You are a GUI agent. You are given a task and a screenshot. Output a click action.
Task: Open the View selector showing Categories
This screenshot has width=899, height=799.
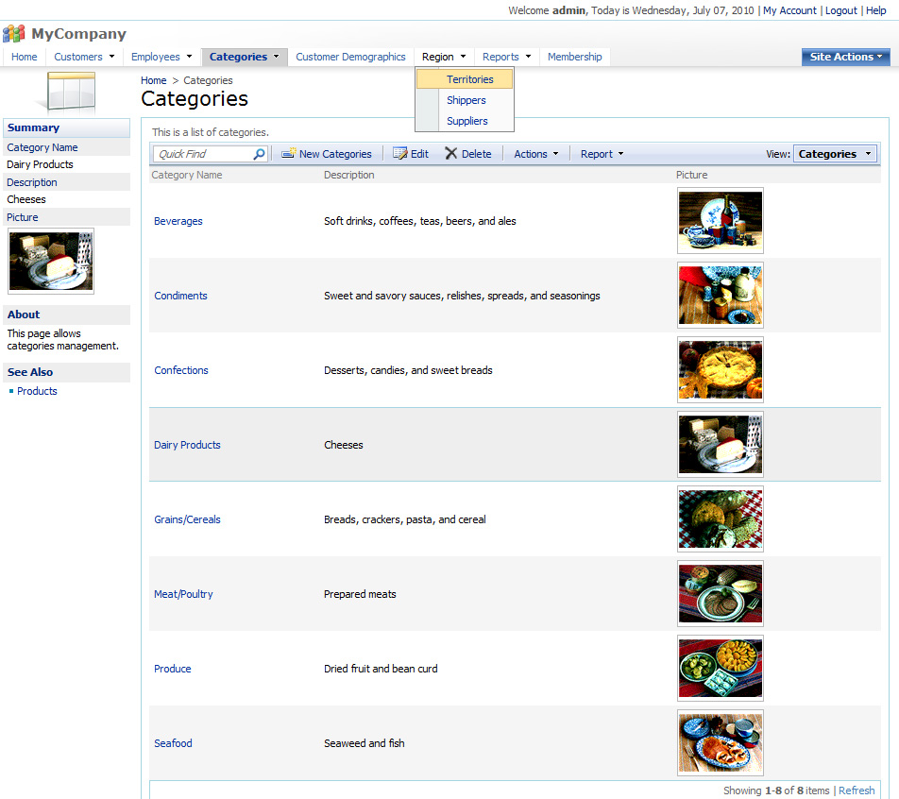click(835, 153)
